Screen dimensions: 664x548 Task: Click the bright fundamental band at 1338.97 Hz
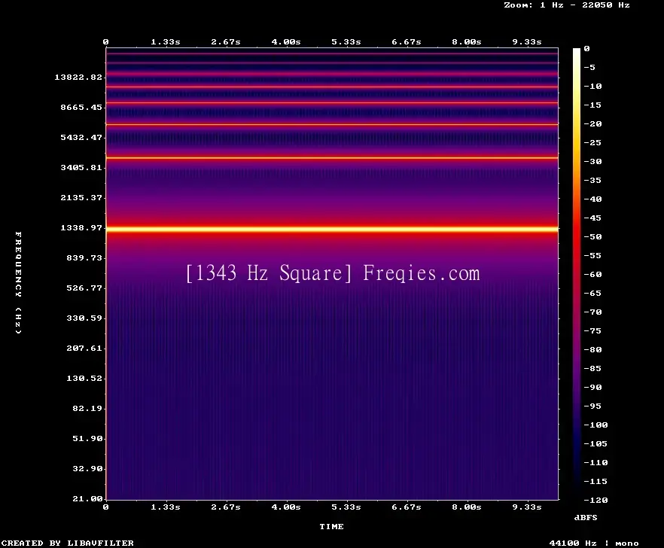tap(332, 229)
